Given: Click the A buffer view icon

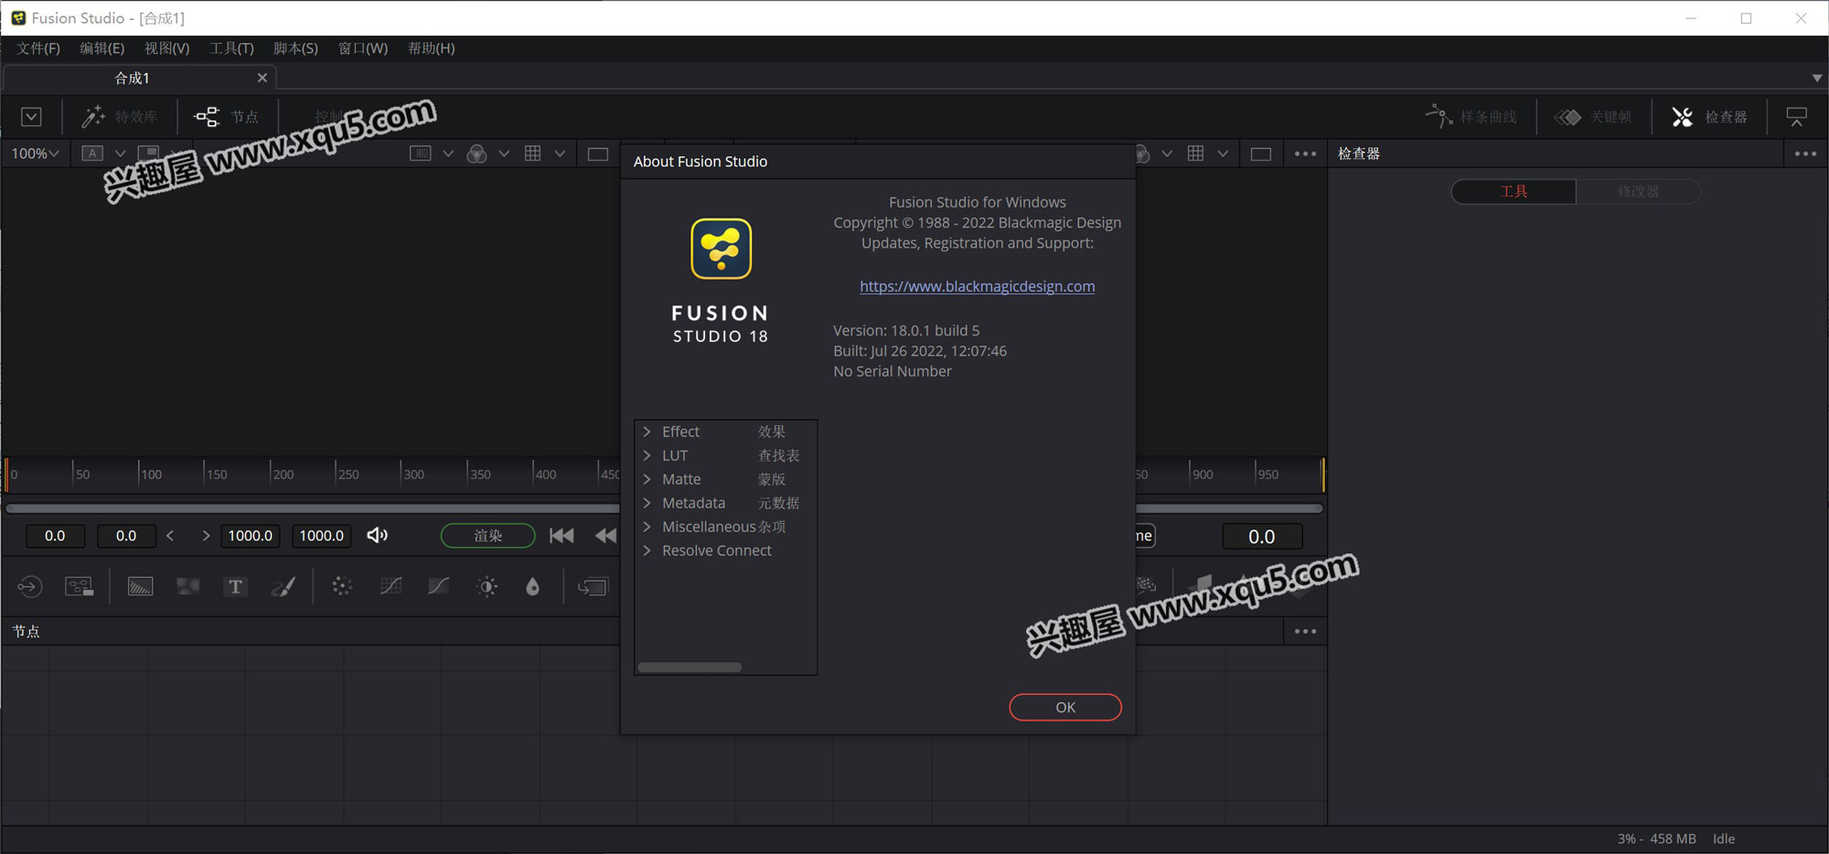Looking at the screenshot, I should 92,154.
